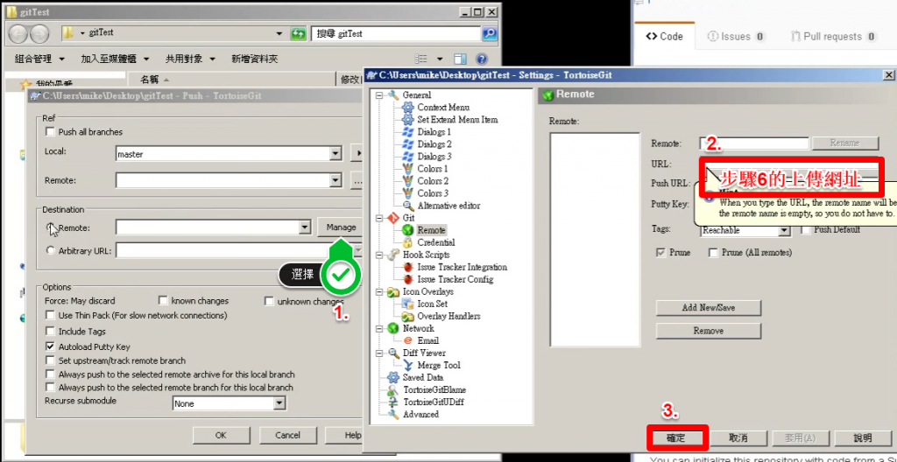Click the Remove remote button
Viewport: 897px width, 462px height.
tap(708, 331)
